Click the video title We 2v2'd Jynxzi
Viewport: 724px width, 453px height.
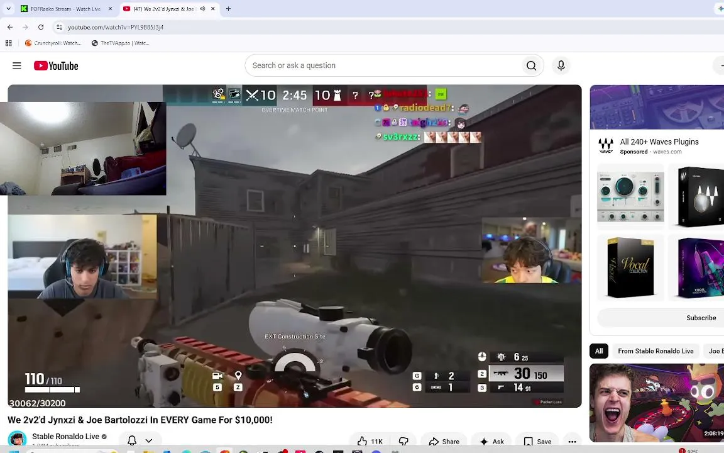pyautogui.click(x=140, y=420)
